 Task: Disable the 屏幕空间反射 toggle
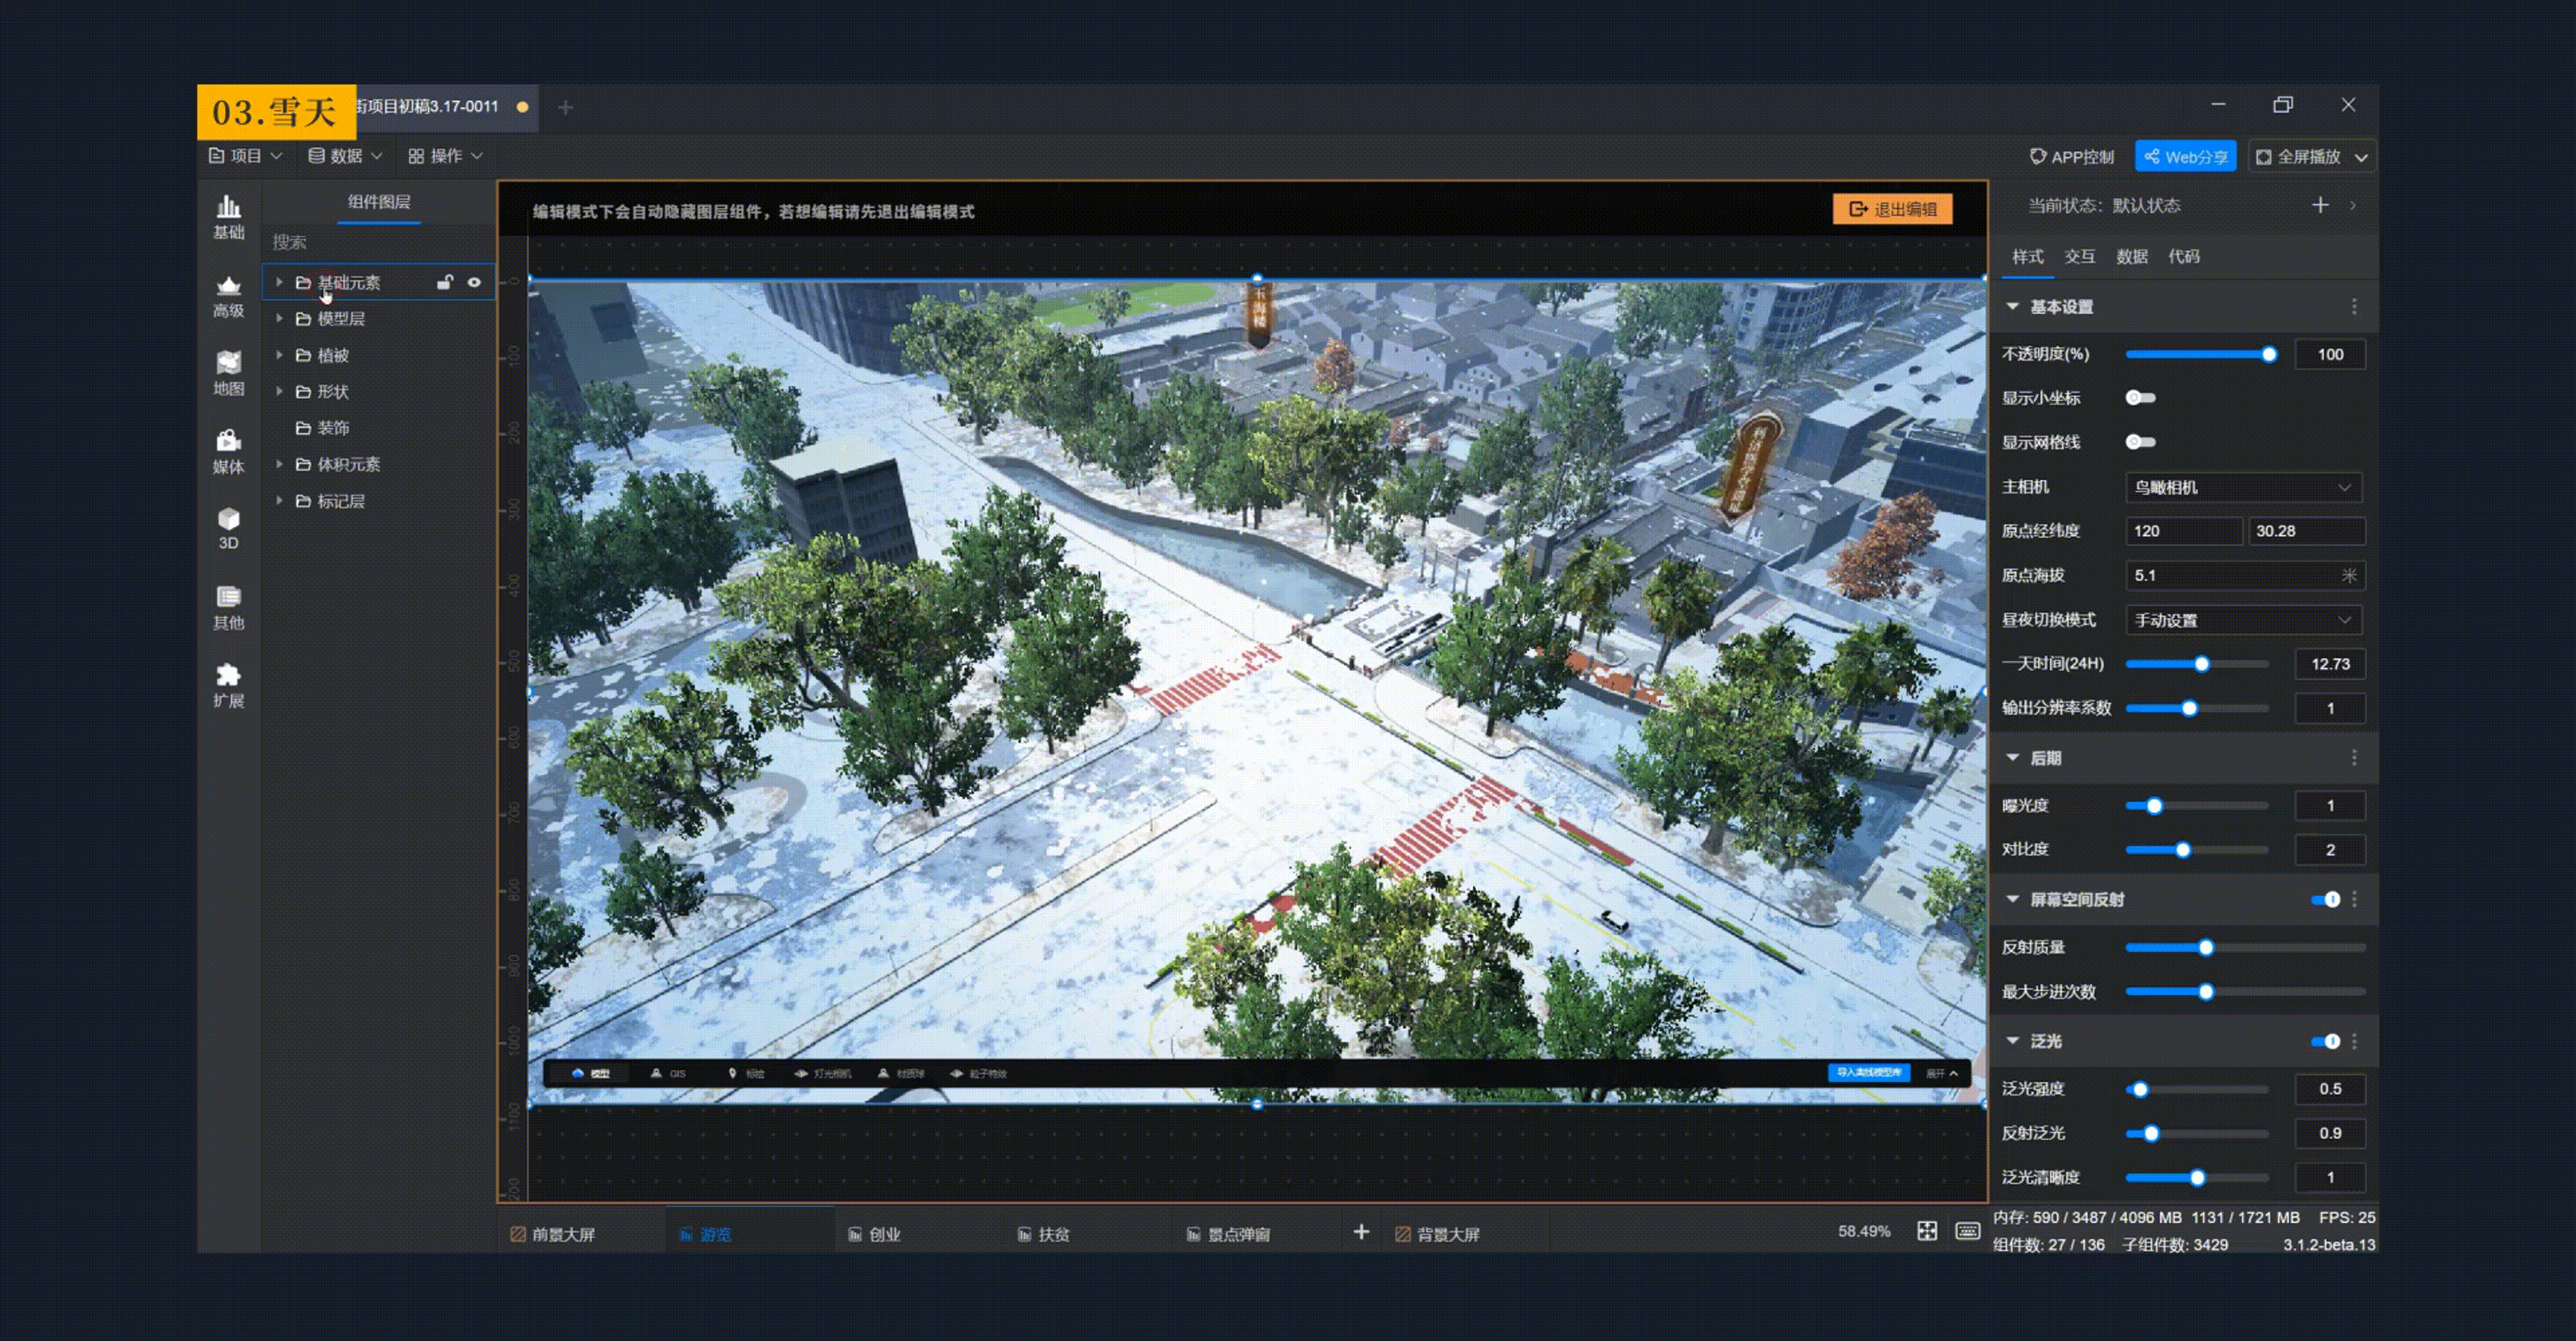[x=2326, y=899]
